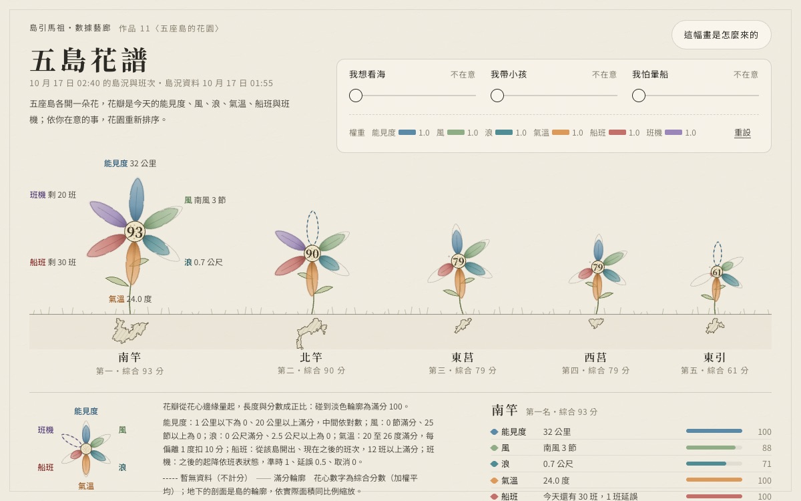The width and height of the screenshot is (801, 501).
Task: Click the 班機 weight purple swatch
Action: [x=674, y=132]
